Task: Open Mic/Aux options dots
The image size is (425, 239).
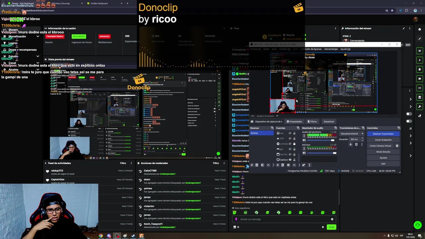Action: coord(304,148)
